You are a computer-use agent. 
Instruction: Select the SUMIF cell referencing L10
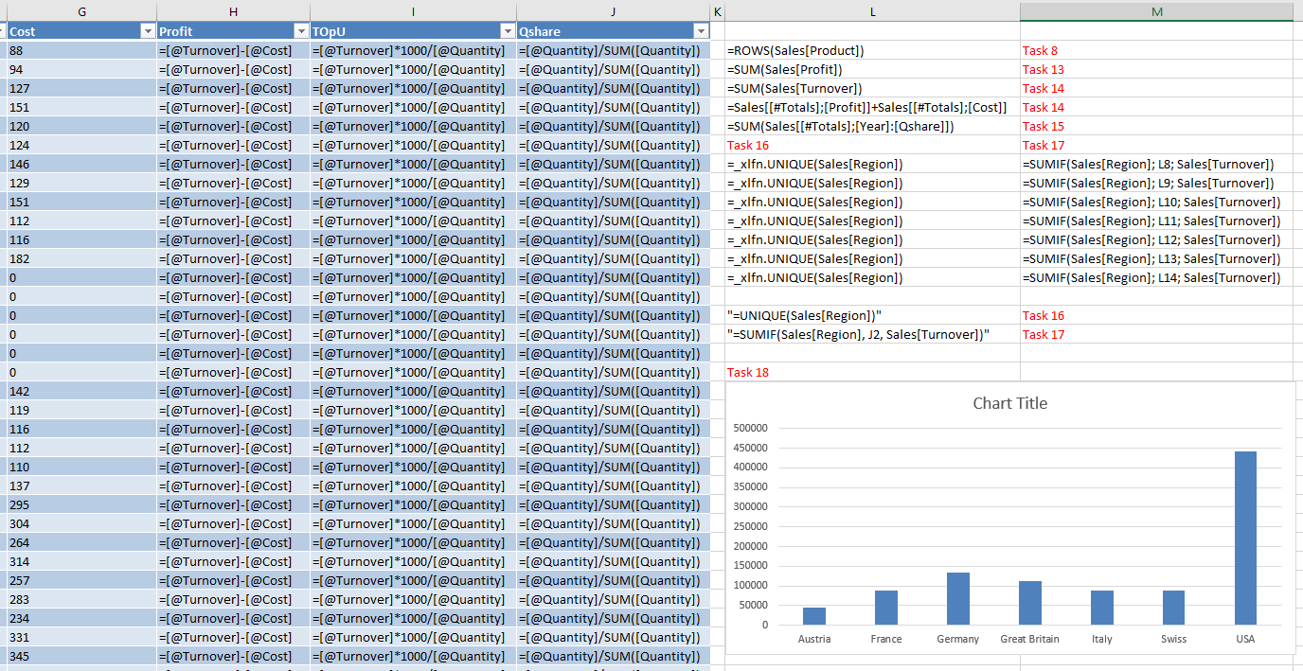tap(1156, 202)
